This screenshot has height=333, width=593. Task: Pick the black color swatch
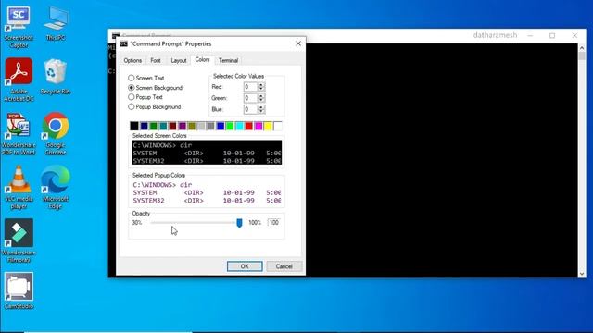click(134, 126)
